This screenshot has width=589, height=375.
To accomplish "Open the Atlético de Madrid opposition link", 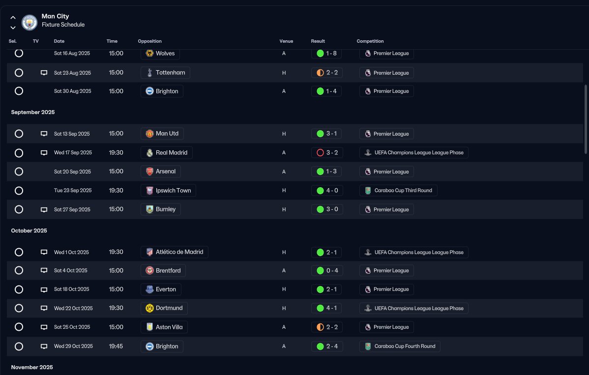I will (x=175, y=252).
